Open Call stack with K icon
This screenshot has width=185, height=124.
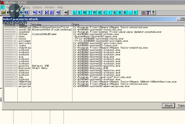pos(115,13)
